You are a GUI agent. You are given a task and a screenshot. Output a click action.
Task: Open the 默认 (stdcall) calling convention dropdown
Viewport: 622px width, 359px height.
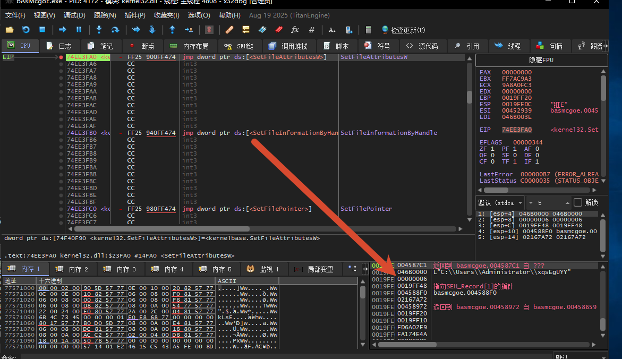click(x=500, y=203)
